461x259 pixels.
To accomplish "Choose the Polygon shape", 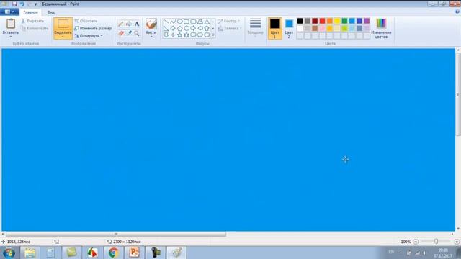I will 200,22.
